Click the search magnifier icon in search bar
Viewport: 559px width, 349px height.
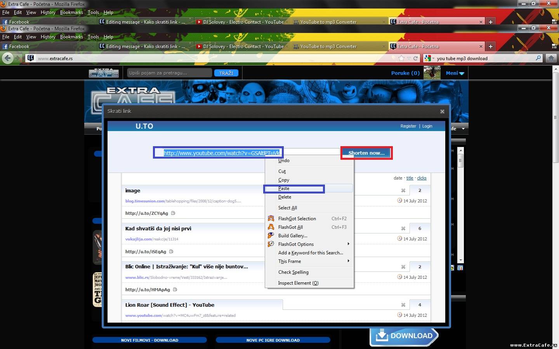tap(538, 58)
